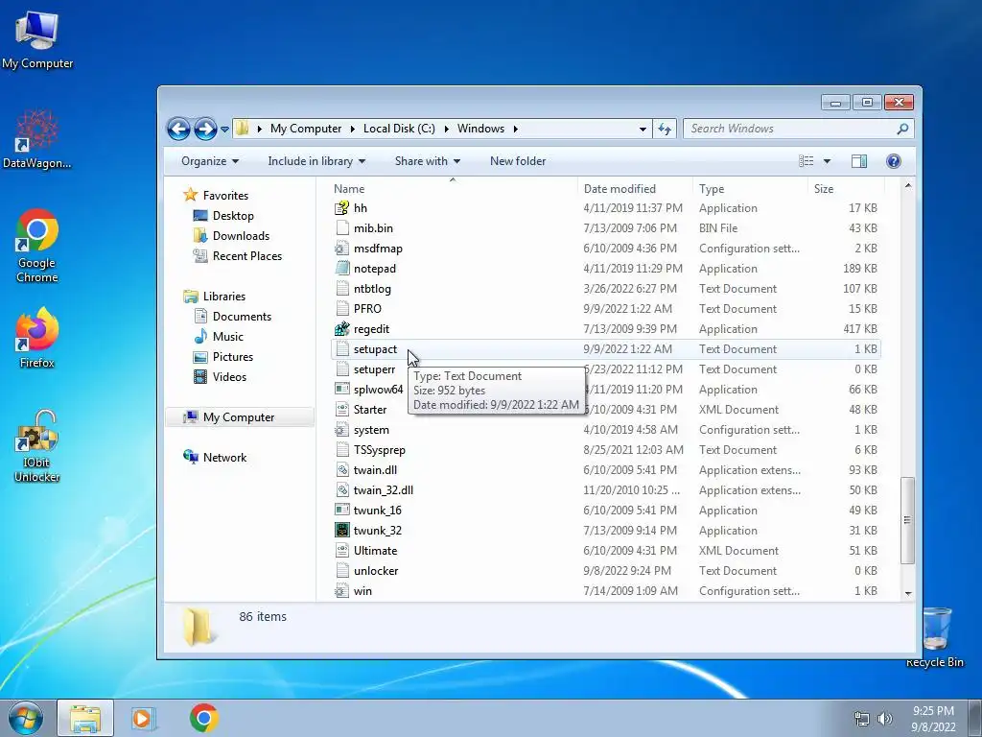Select the notepad application icon
982x737 pixels.
[342, 269]
